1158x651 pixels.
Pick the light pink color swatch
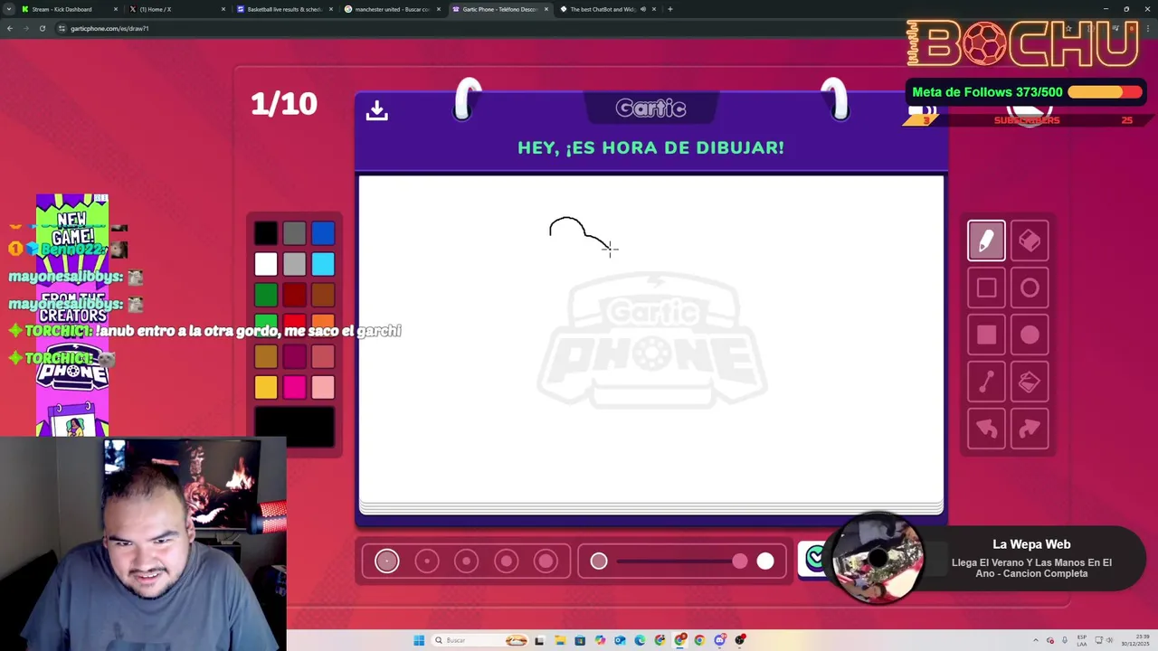pos(323,387)
